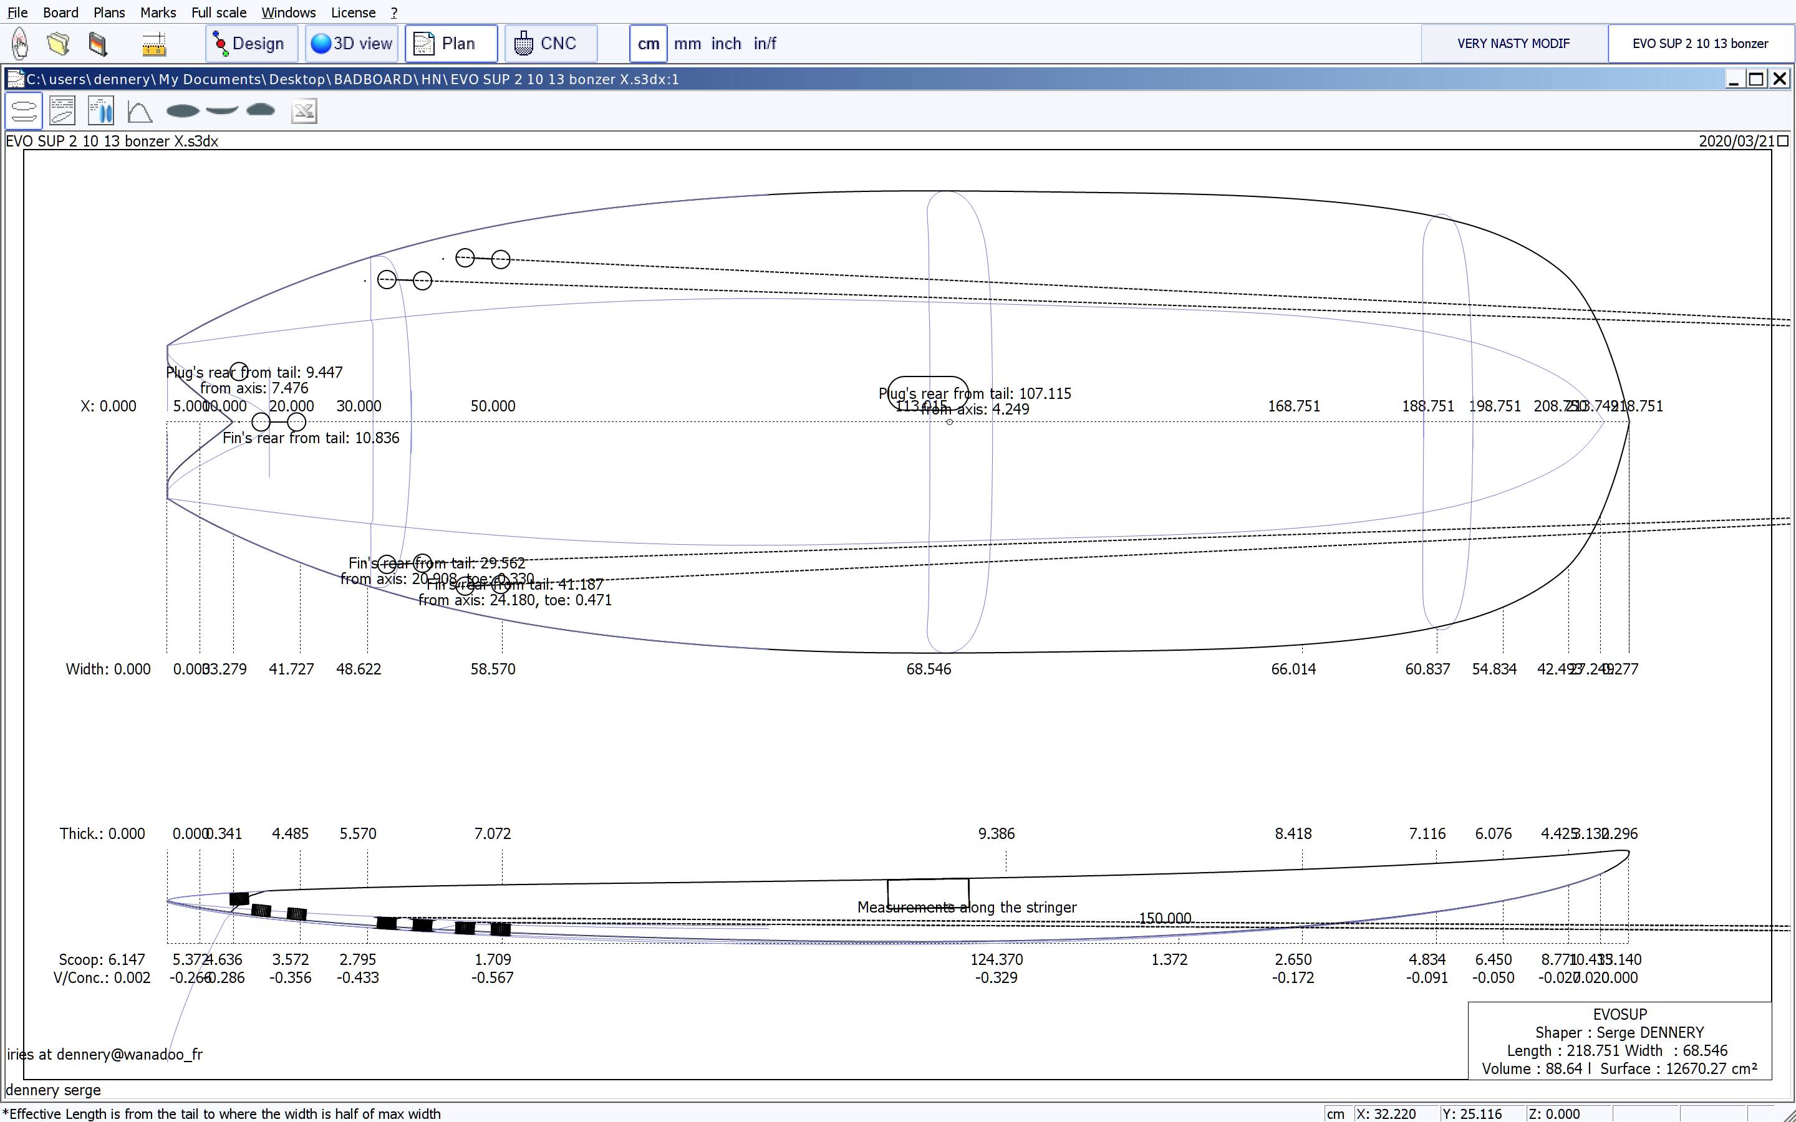Expand the Windows menu
Image resolution: width=1796 pixels, height=1122 pixels.
coord(288,12)
